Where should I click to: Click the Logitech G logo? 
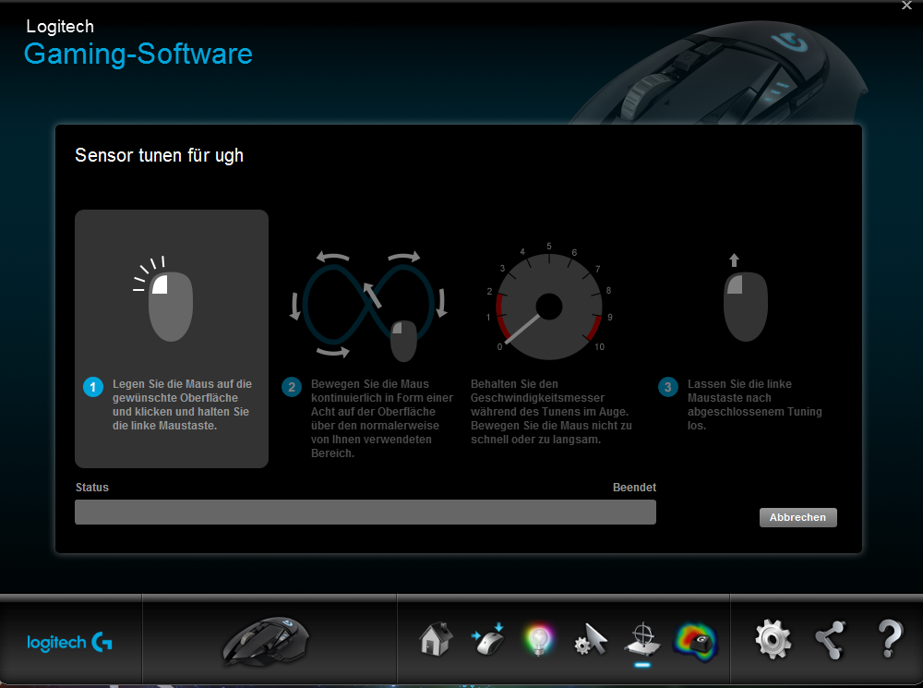[69, 642]
